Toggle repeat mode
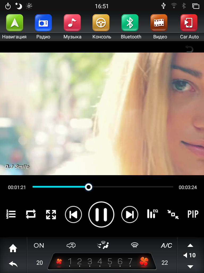The width and height of the screenshot is (204, 273). pyautogui.click(x=31, y=214)
